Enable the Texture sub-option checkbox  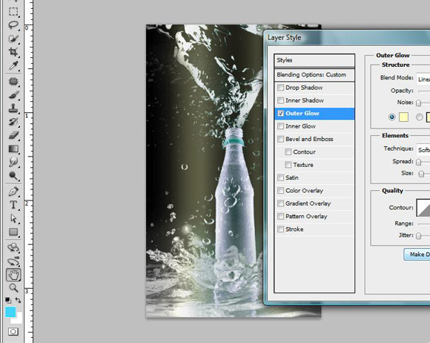pyautogui.click(x=288, y=165)
